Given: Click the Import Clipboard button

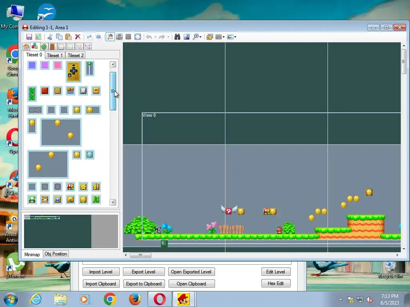Looking at the screenshot, I should 101,284.
